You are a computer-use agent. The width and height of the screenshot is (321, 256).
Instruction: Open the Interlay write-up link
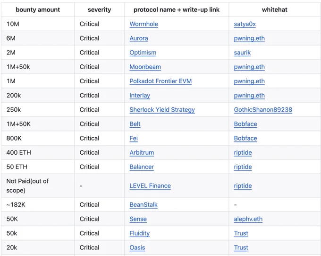click(140, 96)
